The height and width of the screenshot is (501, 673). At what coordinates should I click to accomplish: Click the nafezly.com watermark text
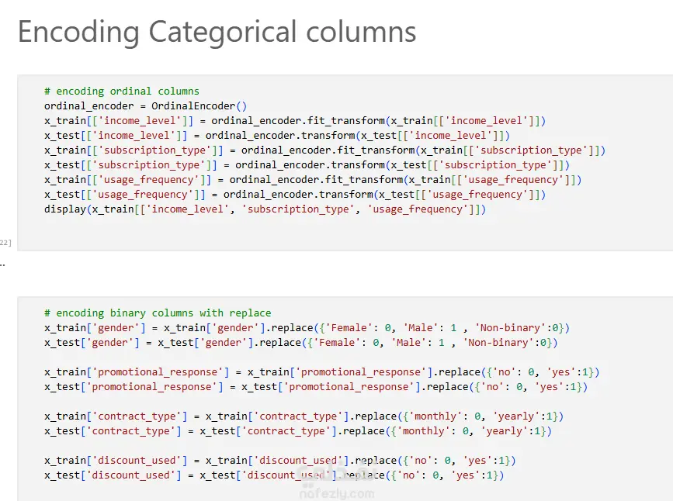[x=337, y=494]
